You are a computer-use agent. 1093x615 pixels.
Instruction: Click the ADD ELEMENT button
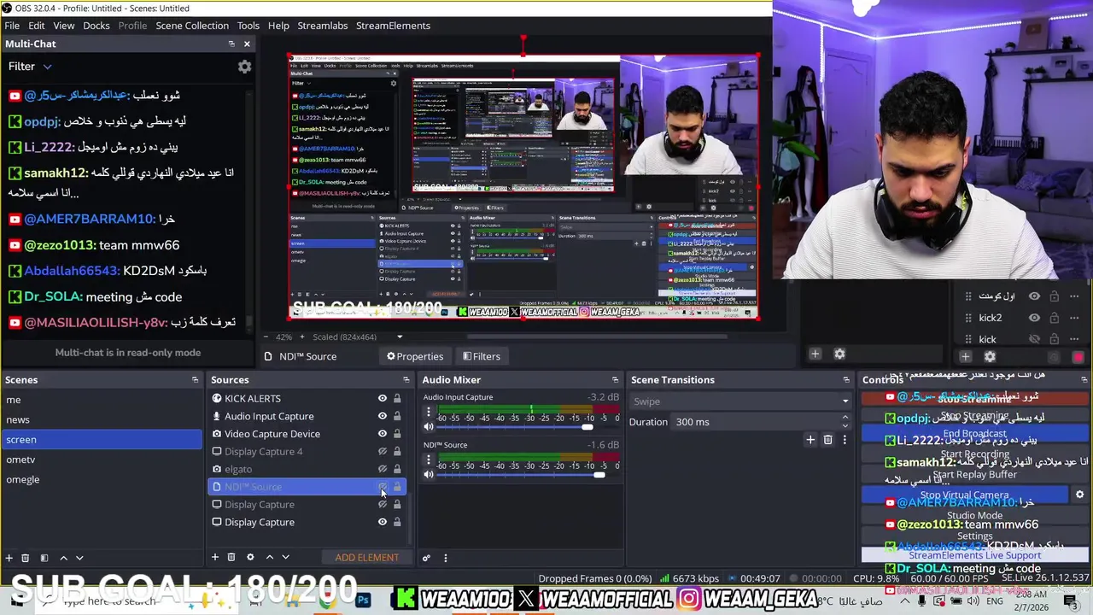coord(366,558)
